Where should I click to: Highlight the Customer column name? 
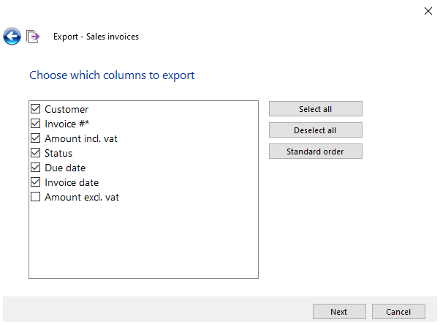tap(67, 109)
